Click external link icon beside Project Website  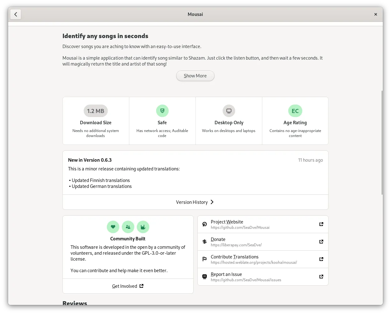point(321,224)
